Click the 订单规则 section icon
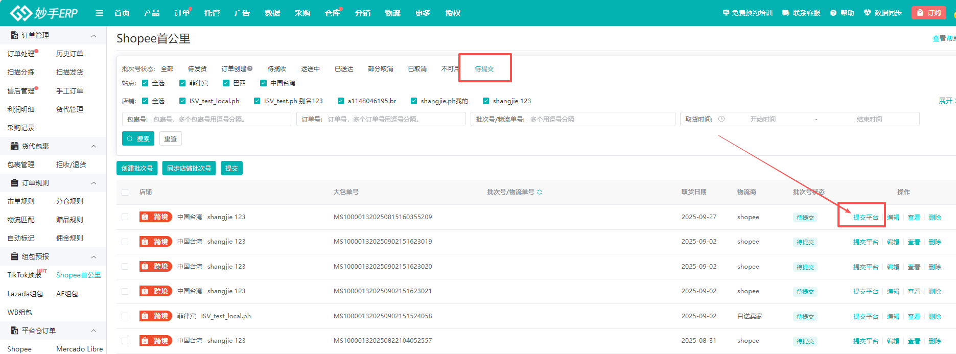Screen dimensions: 956x354 pyautogui.click(x=14, y=183)
